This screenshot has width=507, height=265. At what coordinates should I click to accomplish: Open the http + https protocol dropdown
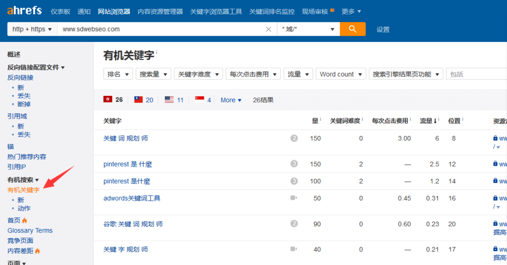pos(32,29)
